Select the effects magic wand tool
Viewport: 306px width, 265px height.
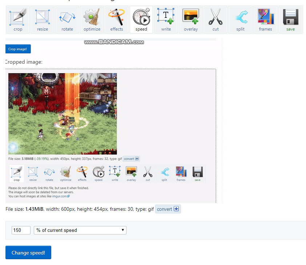pos(117,20)
